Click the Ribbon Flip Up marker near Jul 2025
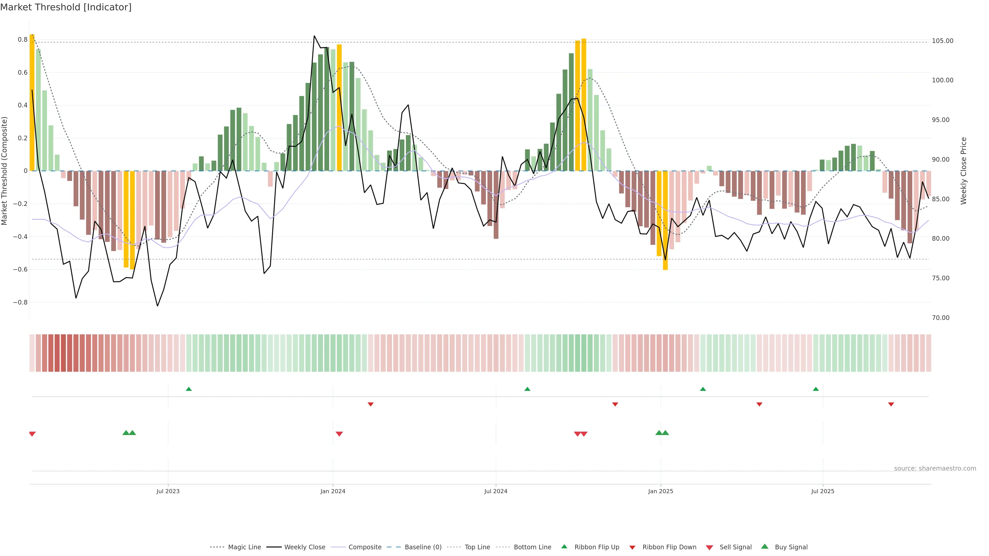This screenshot has width=989, height=556. tap(816, 389)
